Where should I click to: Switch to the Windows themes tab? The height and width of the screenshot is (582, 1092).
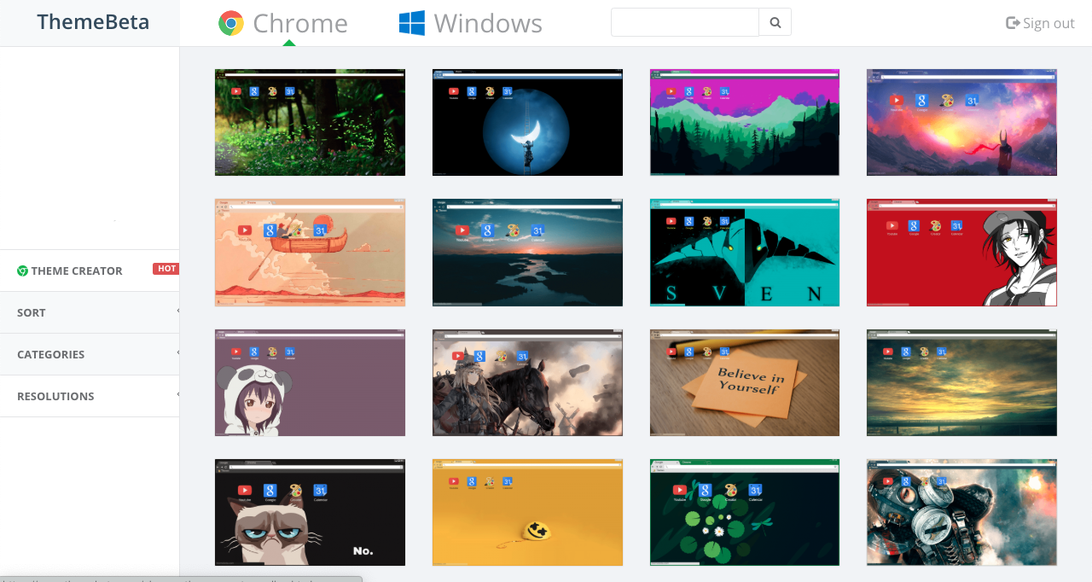pyautogui.click(x=469, y=23)
